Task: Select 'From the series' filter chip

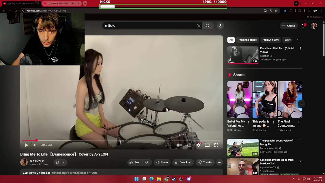Action: point(248,40)
